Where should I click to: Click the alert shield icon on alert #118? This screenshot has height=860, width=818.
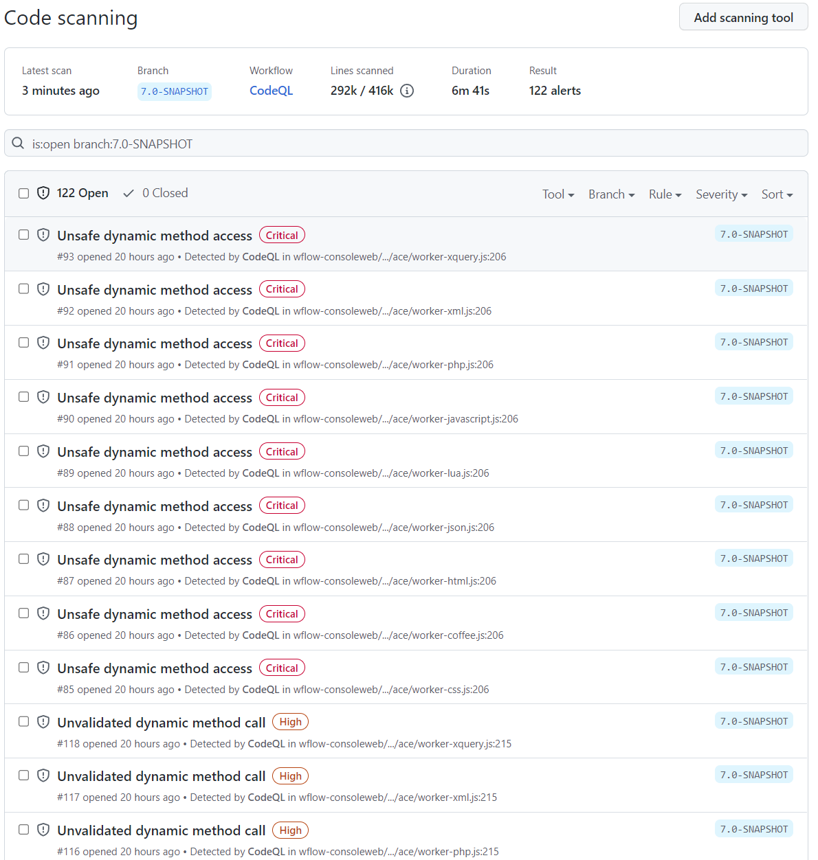(43, 721)
